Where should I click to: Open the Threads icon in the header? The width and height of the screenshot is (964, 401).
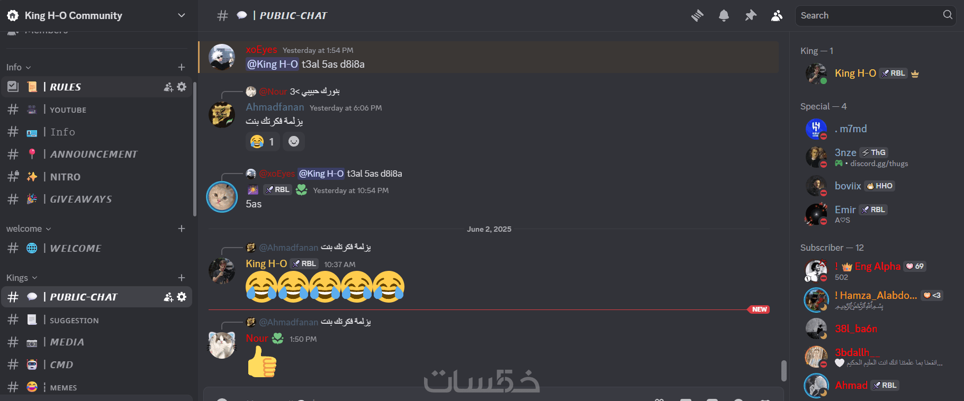(697, 16)
